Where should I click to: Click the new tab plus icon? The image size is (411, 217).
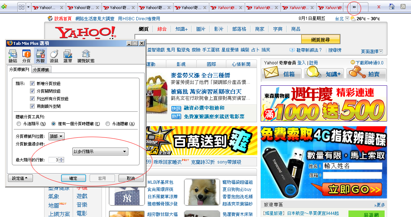[x=4, y=7]
